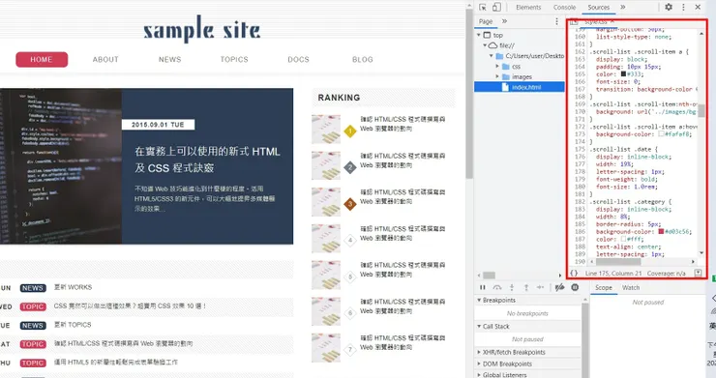The width and height of the screenshot is (716, 378).
Task: Click the hero code image thumbnail
Action: click(61, 166)
